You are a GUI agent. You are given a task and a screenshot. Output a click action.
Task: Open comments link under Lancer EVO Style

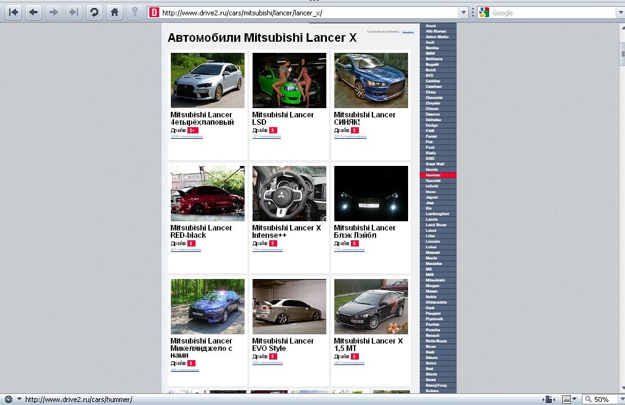(x=267, y=363)
